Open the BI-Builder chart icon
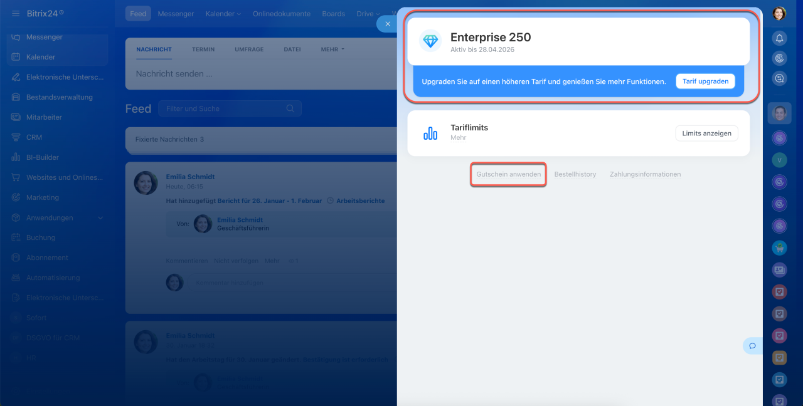The width and height of the screenshot is (803, 406). (16, 157)
